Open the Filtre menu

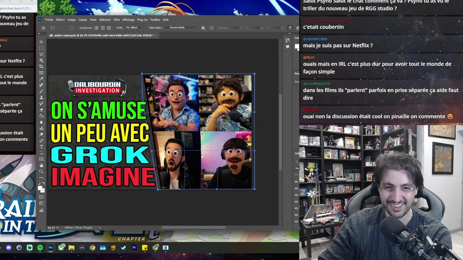(116, 20)
